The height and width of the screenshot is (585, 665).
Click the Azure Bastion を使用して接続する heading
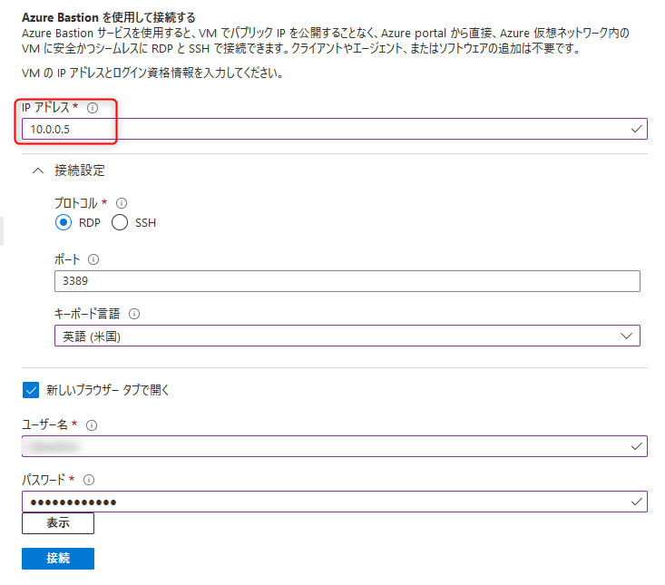(x=109, y=17)
